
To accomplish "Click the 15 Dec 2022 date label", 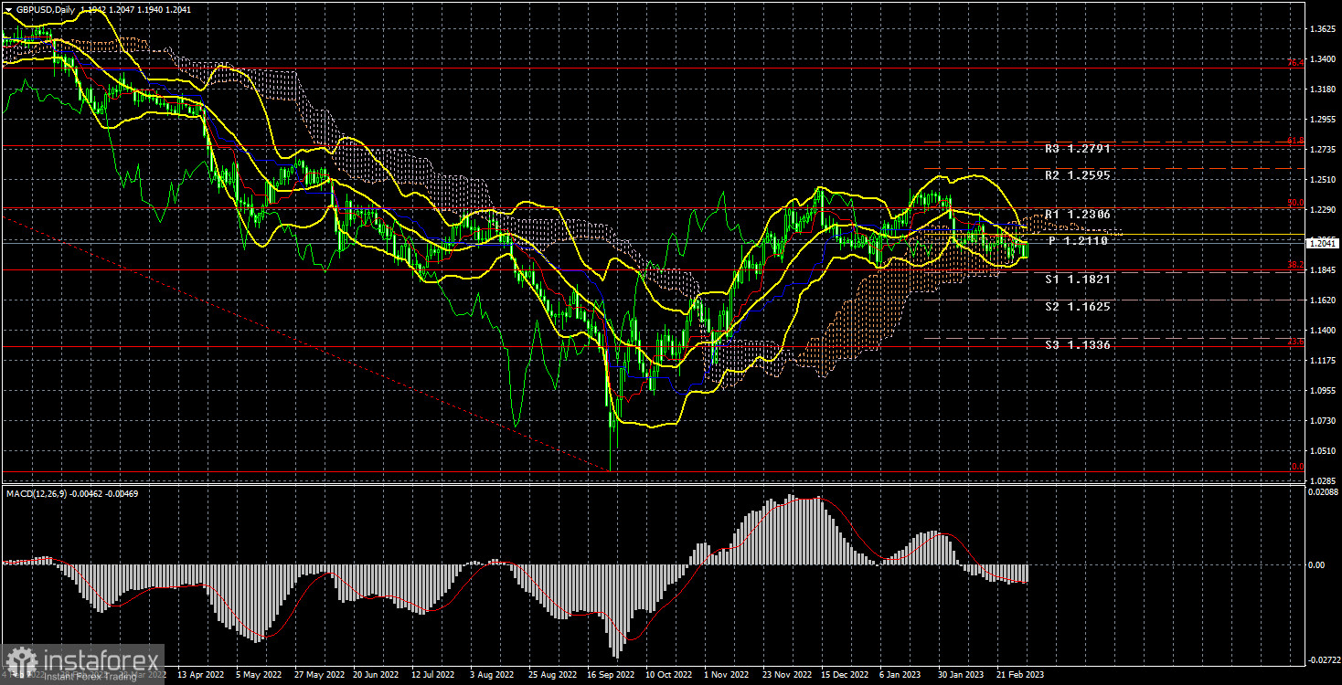I will [x=845, y=676].
